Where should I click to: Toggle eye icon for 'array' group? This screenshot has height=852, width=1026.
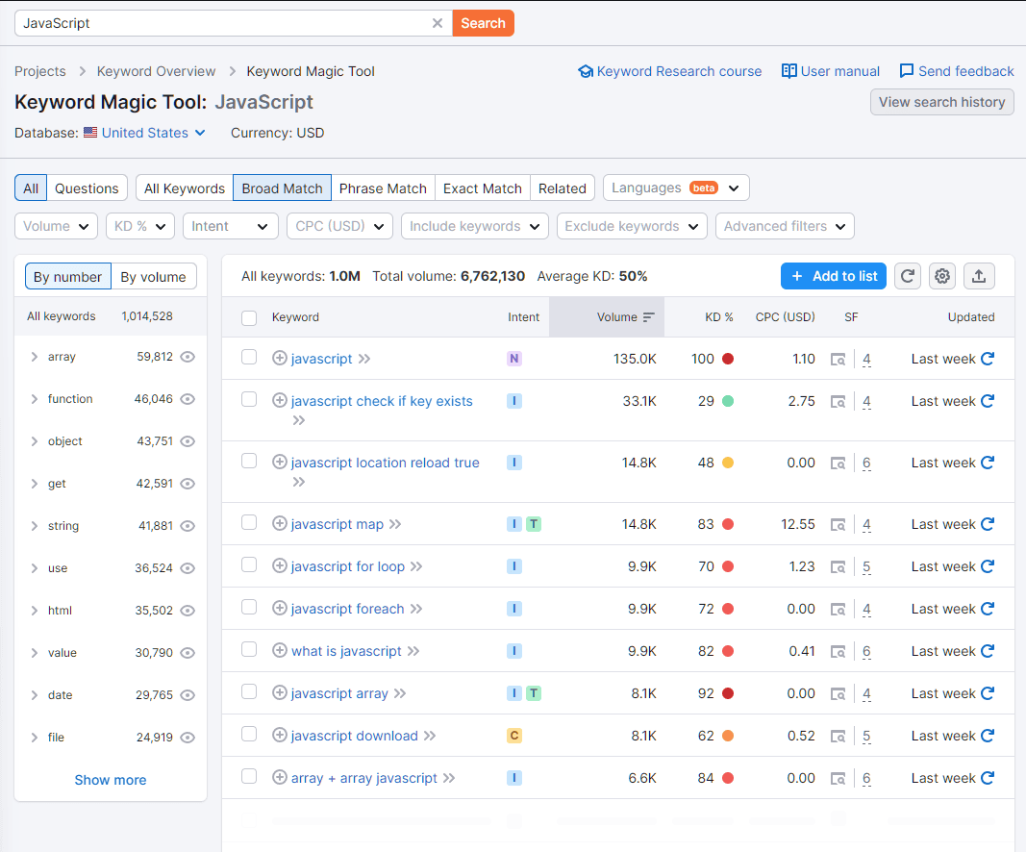tap(188, 357)
